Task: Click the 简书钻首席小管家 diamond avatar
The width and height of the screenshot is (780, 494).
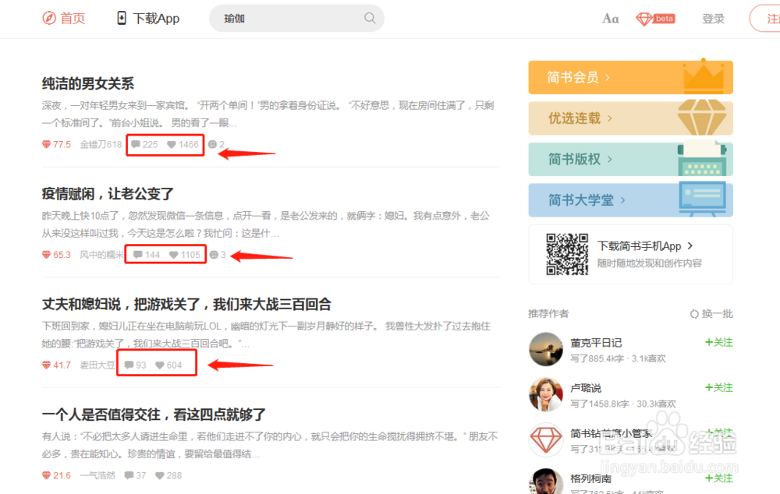Action: 546,439
